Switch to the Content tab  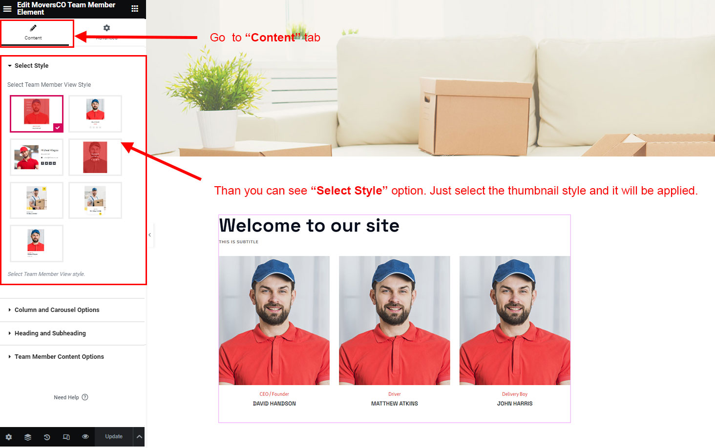[33, 33]
